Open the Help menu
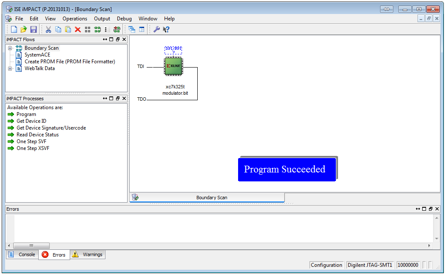This screenshot has height=274, width=446. (x=169, y=19)
